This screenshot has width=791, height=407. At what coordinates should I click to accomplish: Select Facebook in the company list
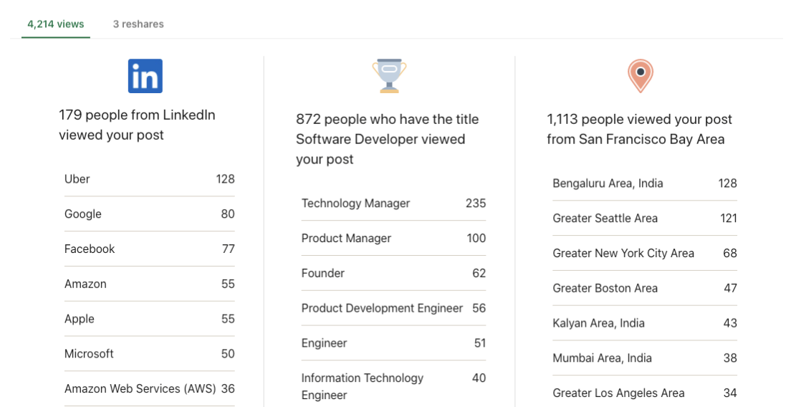[149, 249]
